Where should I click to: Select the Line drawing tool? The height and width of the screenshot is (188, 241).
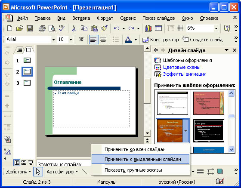[x=84, y=172]
